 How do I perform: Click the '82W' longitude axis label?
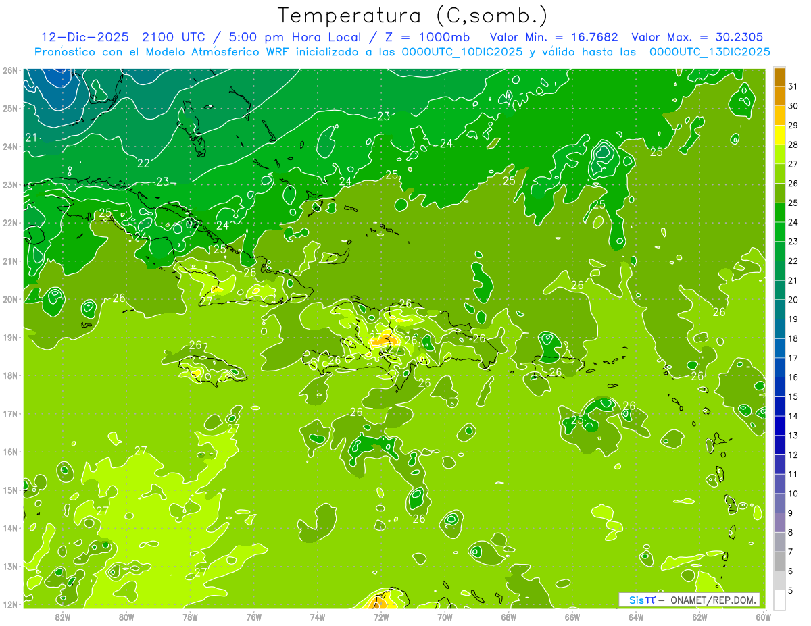63,617
